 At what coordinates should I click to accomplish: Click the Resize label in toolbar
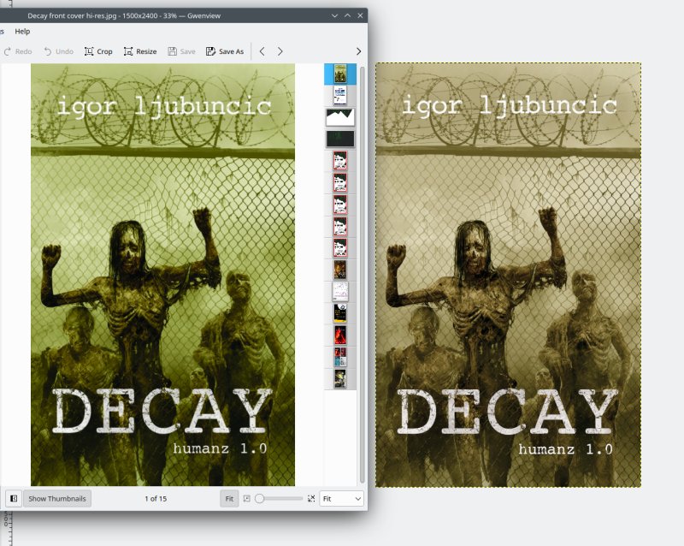[x=146, y=51]
